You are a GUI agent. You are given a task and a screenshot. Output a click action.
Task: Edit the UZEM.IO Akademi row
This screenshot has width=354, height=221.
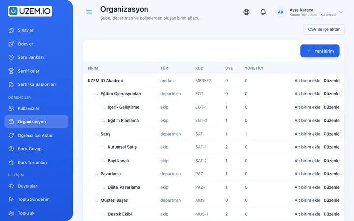331,81
